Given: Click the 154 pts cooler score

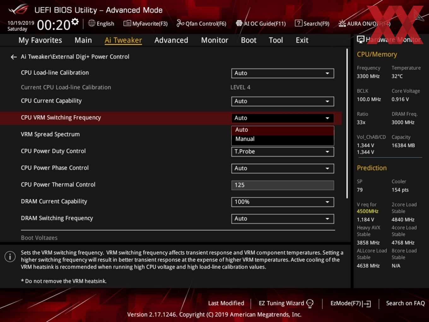Looking at the screenshot, I should point(400,190).
